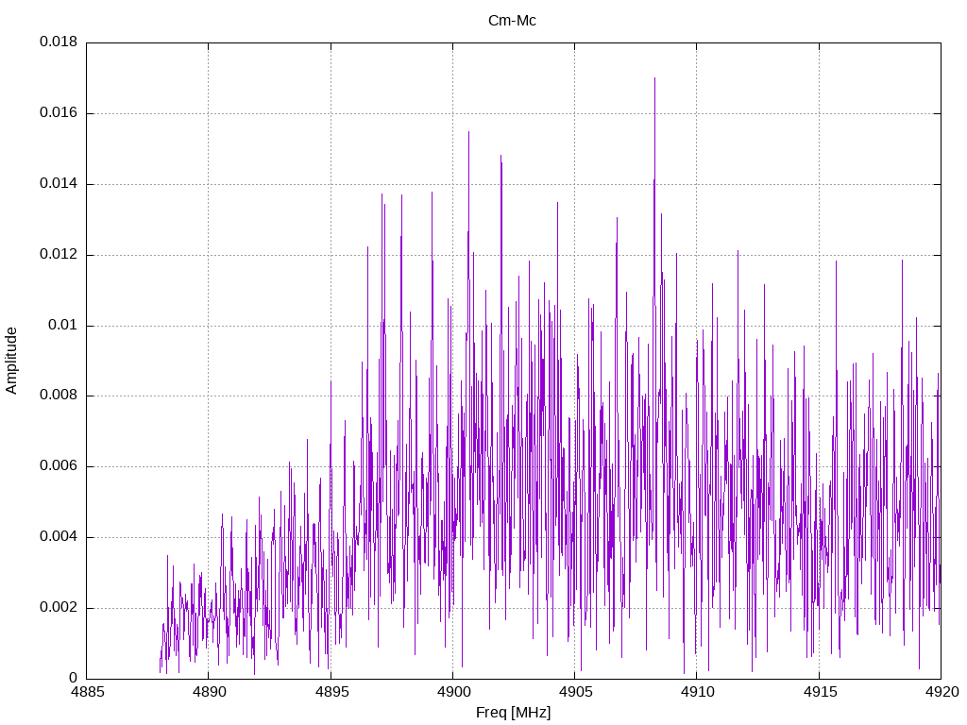Click the y-axis tick label 0.006
This screenshot has width=967, height=725.
59,466
